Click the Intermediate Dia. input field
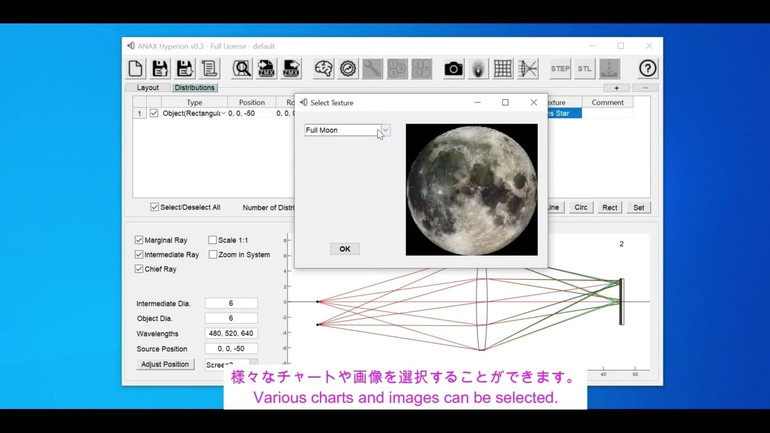Screen dimensions: 770x433 [231, 304]
